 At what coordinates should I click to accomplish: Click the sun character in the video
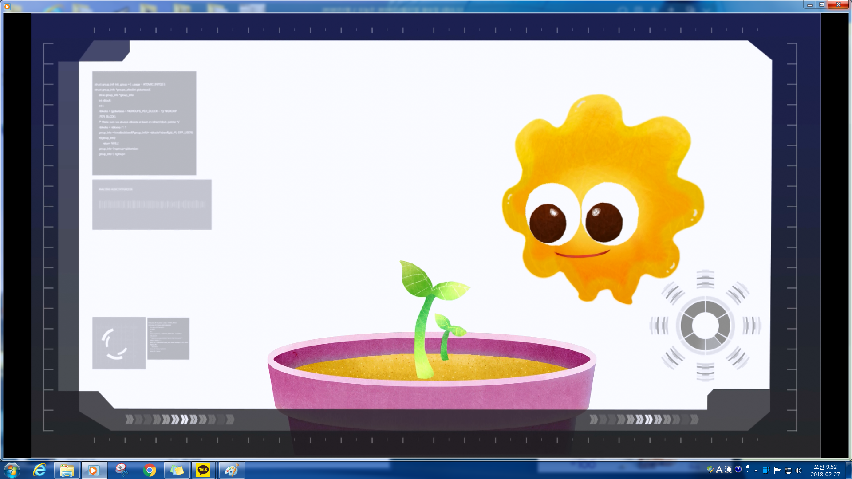[602, 200]
